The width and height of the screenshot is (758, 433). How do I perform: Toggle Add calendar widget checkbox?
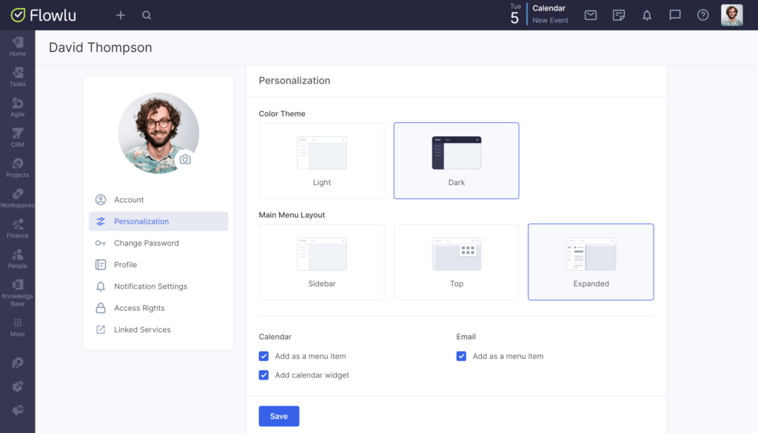coord(264,375)
